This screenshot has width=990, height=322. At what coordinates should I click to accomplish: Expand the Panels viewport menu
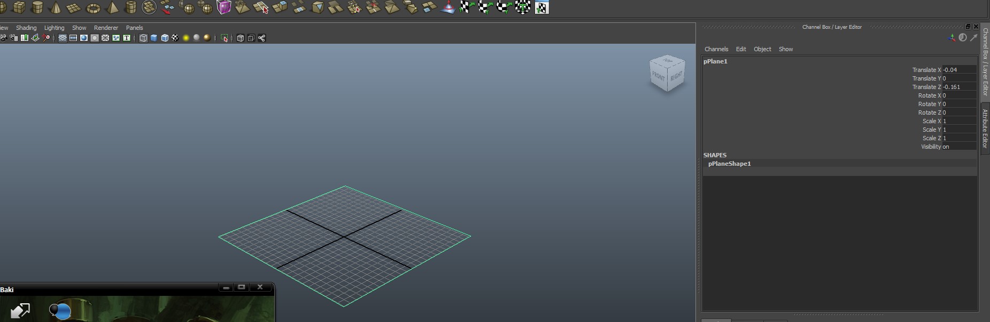click(x=134, y=28)
